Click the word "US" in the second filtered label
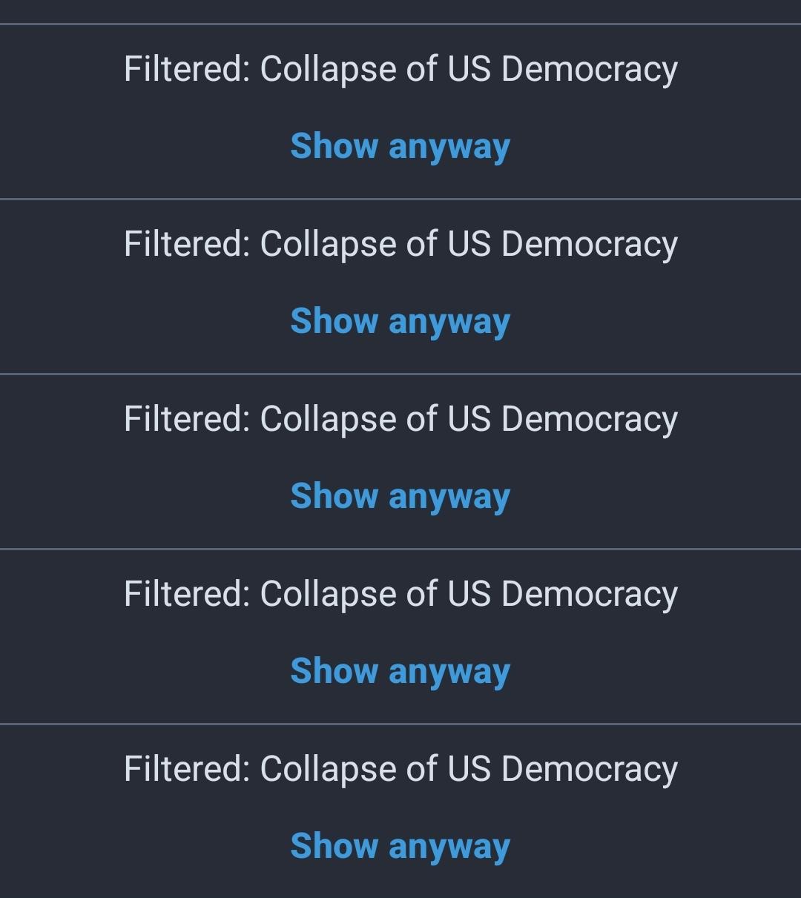Screen dimensions: 801x898 tap(469, 245)
